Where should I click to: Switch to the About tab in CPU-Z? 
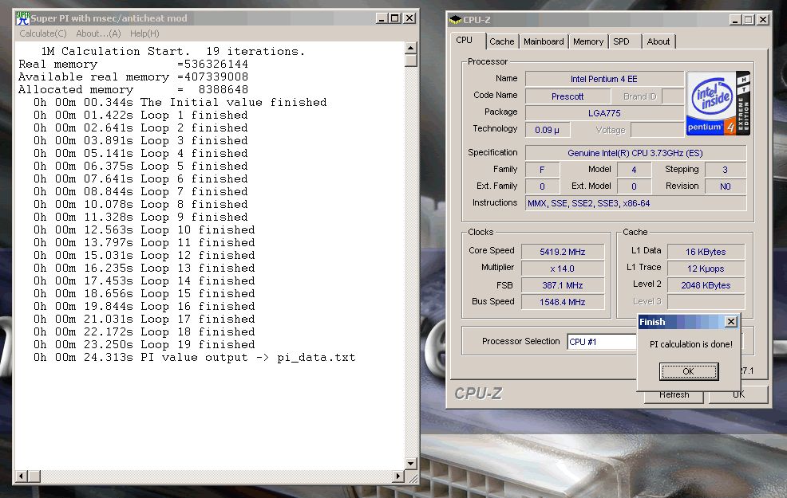[x=658, y=41]
